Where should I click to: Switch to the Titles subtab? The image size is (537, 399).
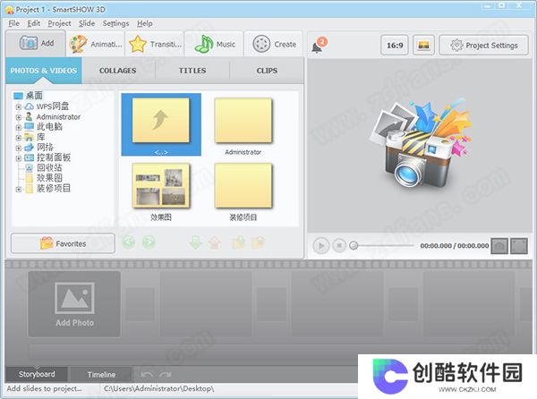[x=192, y=71]
